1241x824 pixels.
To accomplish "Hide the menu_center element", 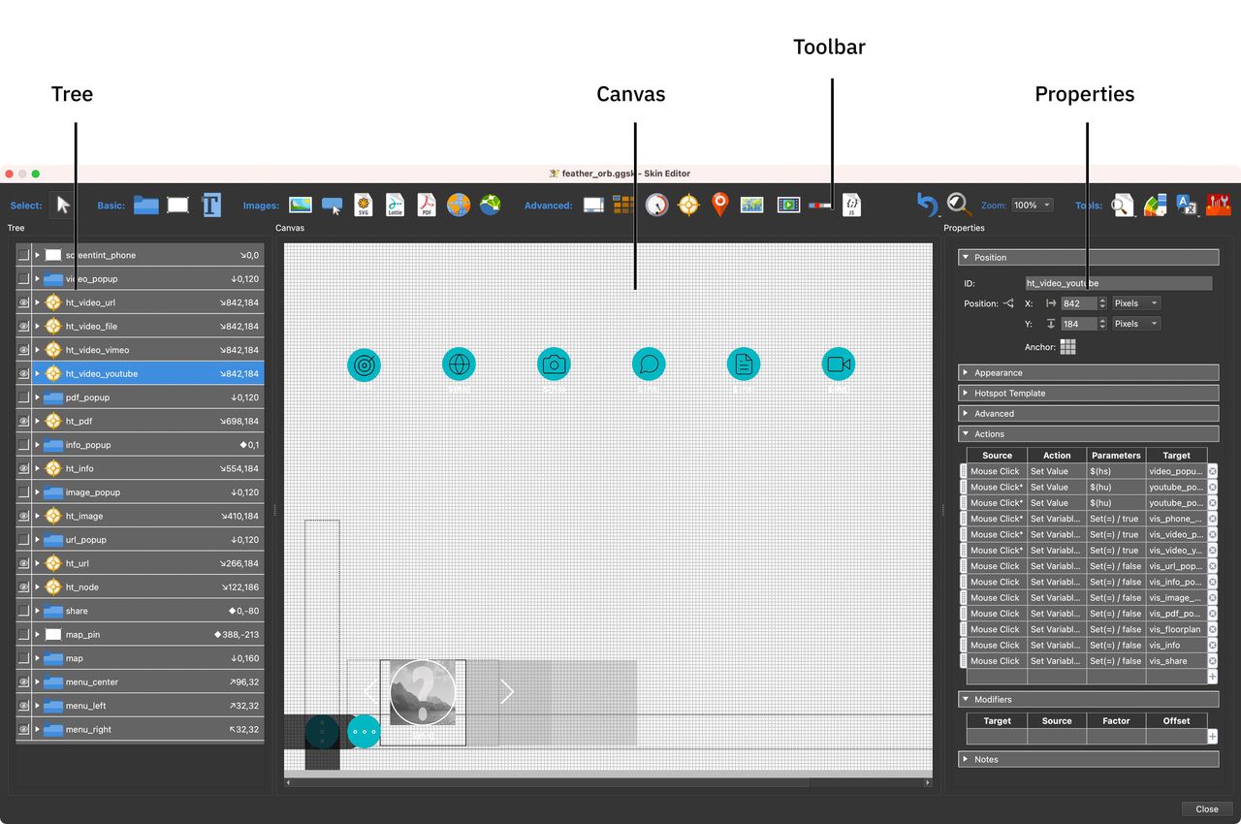I will coord(23,681).
